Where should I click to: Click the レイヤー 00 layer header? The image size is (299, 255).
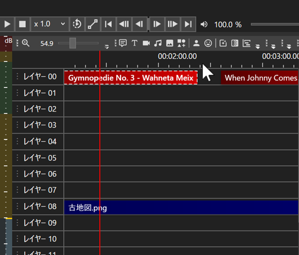(x=40, y=77)
